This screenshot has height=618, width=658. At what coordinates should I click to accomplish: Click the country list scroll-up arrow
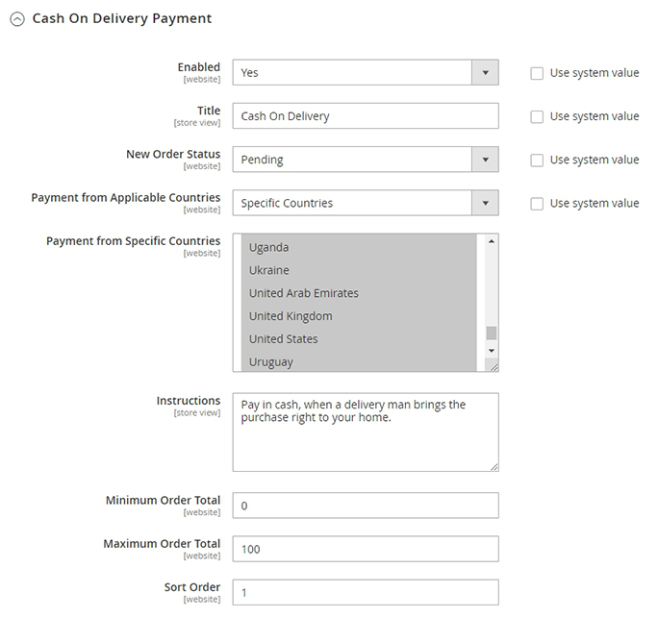(x=492, y=242)
